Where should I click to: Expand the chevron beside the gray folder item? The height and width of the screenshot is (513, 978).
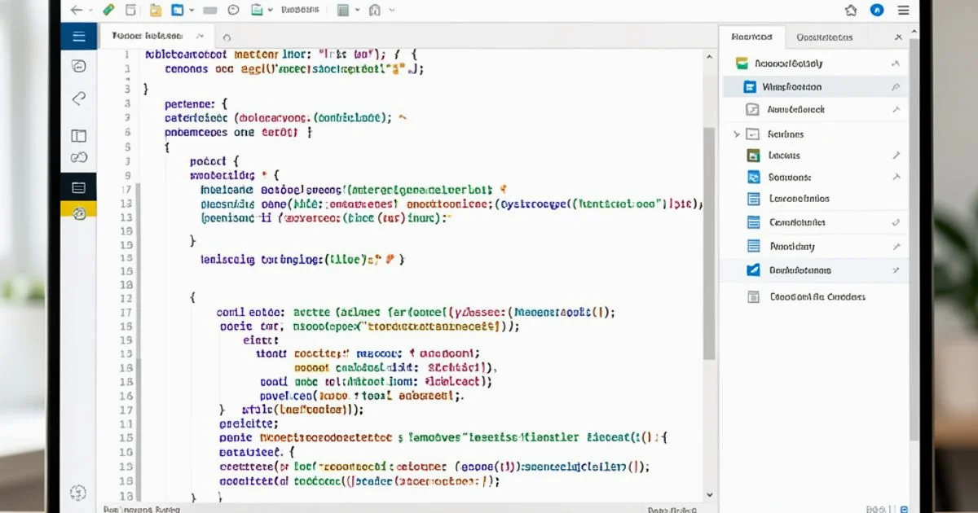(737, 134)
